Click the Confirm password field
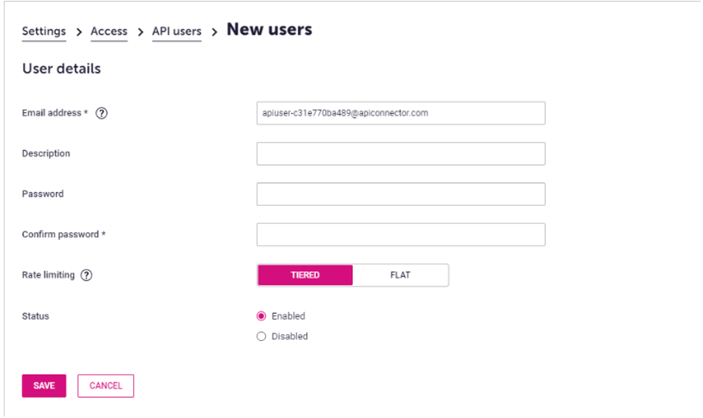 401,234
